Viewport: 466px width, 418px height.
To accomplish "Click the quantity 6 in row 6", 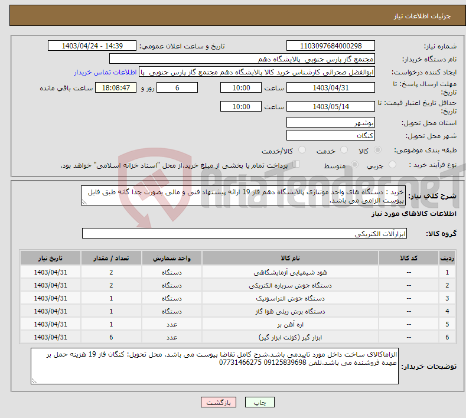I will [x=111, y=338].
